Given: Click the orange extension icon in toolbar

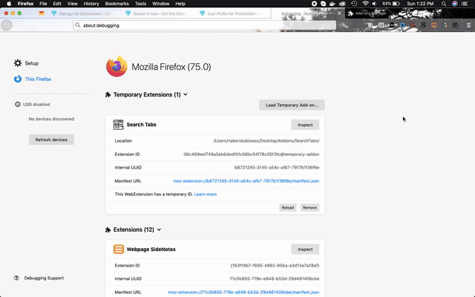Looking at the screenshot, I should point(434,25).
